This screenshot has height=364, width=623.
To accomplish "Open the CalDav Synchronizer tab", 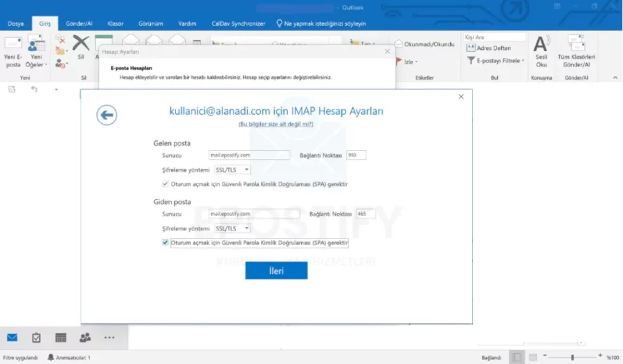I will 238,24.
